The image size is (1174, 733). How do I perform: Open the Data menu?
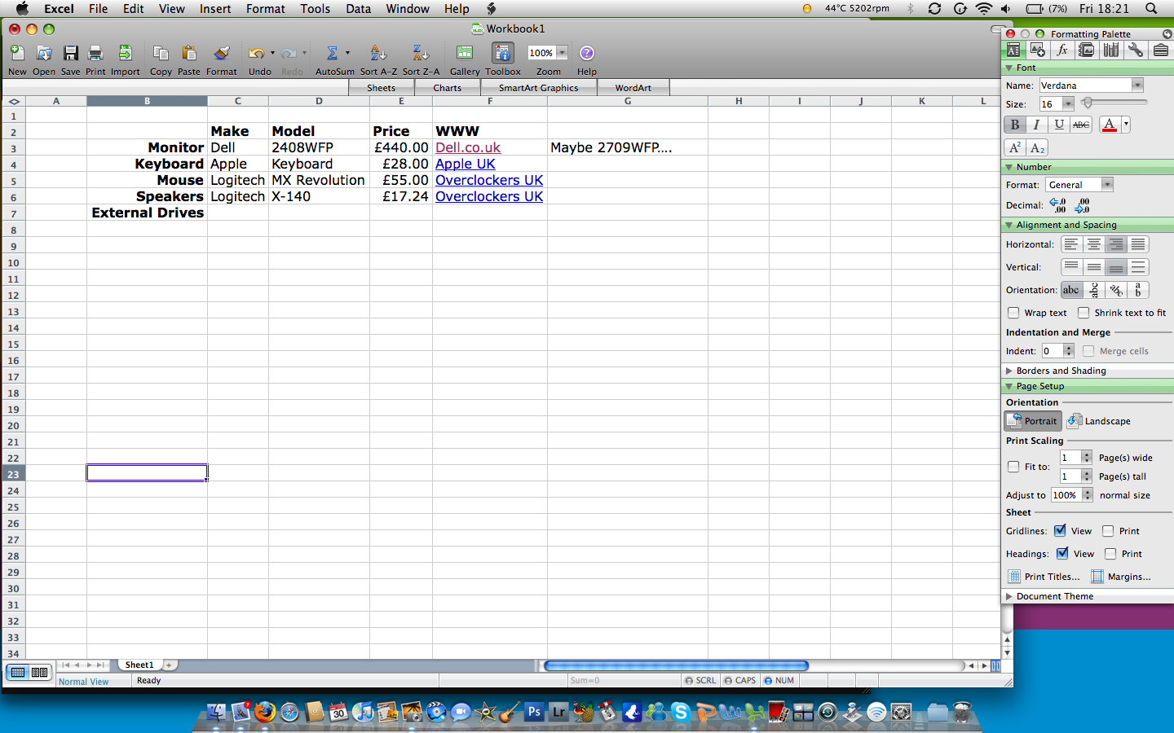(x=358, y=9)
